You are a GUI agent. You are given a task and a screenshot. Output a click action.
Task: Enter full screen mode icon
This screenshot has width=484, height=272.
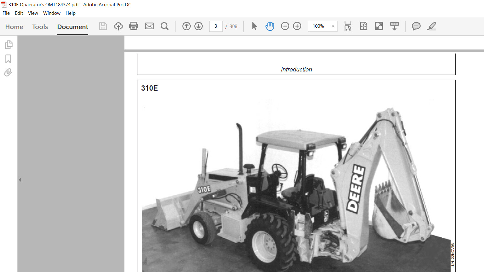point(379,26)
